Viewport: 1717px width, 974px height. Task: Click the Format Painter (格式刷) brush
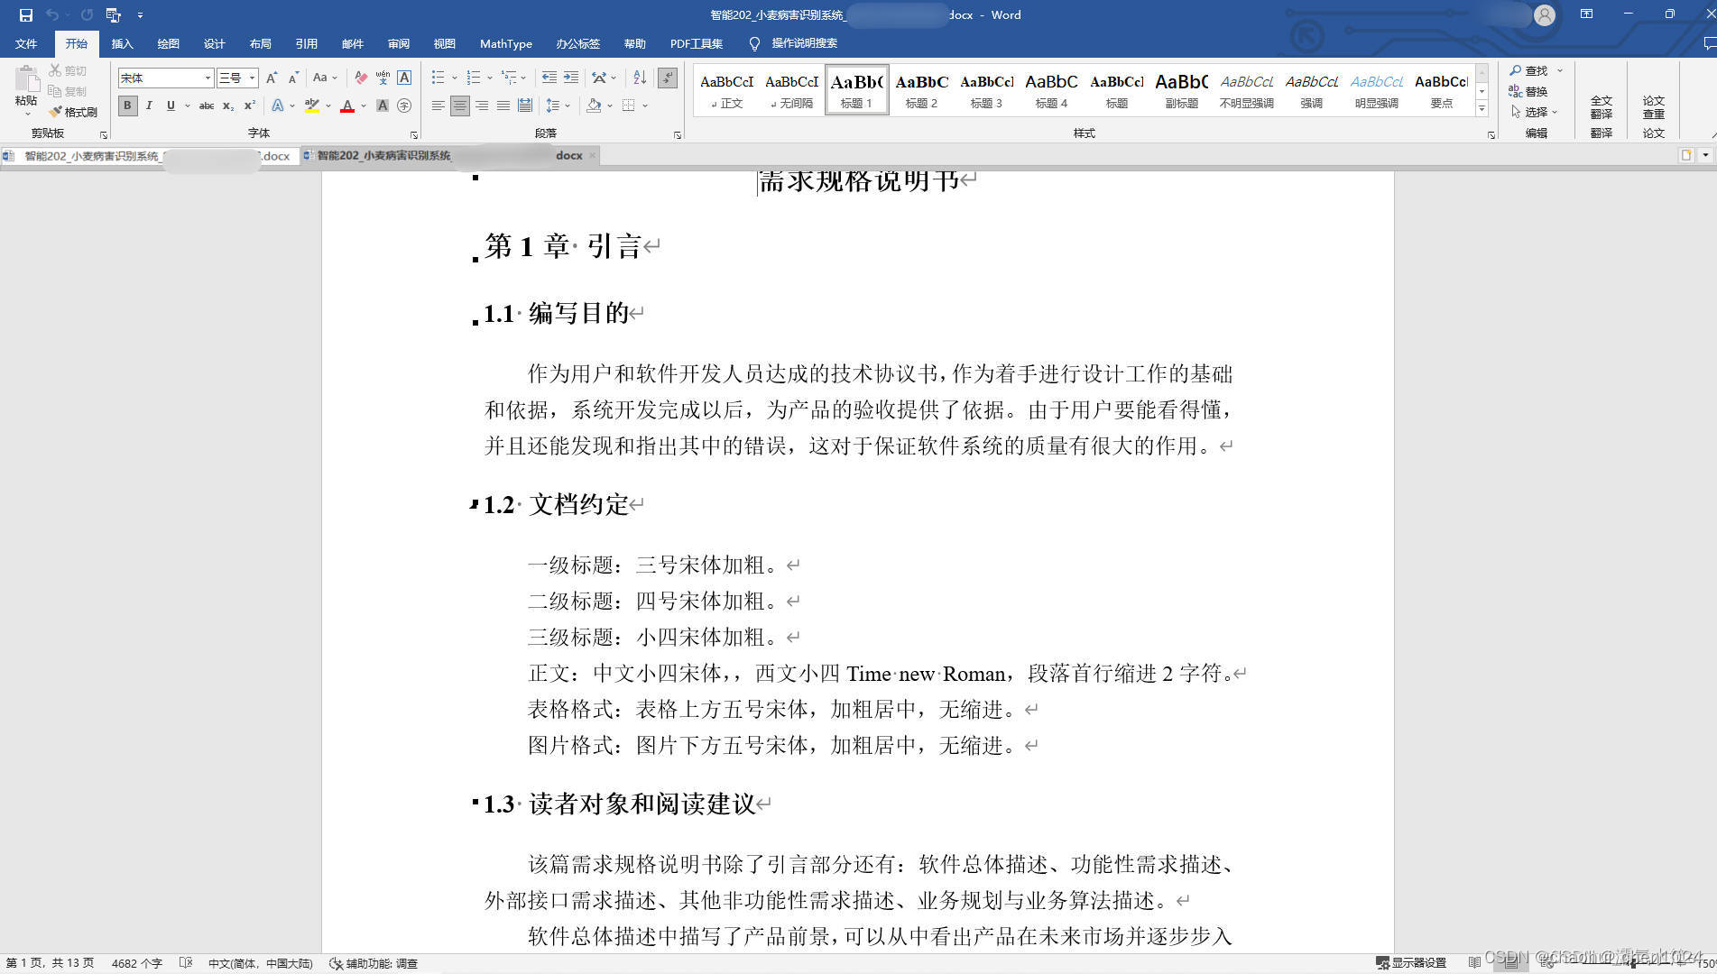[x=73, y=112]
